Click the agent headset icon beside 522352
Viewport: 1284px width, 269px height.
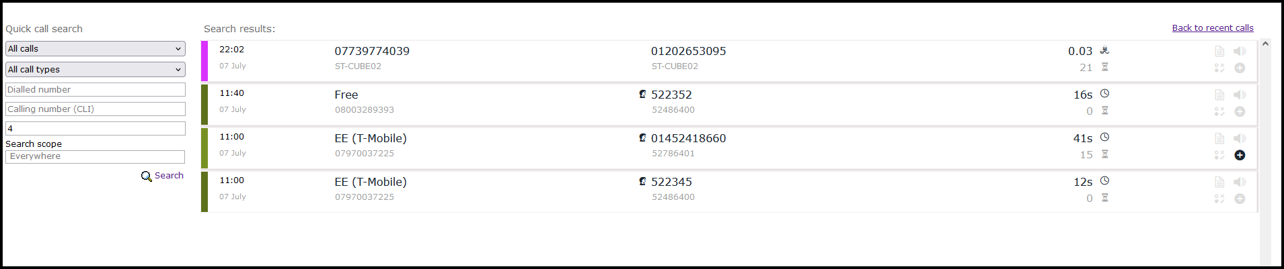click(x=642, y=95)
